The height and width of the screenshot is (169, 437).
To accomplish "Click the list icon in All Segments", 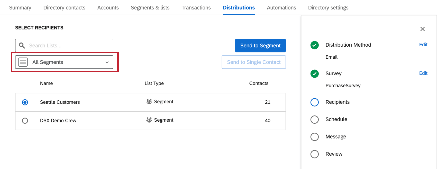I will [23, 62].
